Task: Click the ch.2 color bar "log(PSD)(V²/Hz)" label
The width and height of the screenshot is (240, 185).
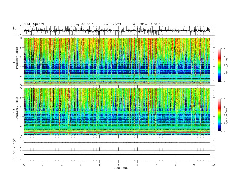Action: 227,116
